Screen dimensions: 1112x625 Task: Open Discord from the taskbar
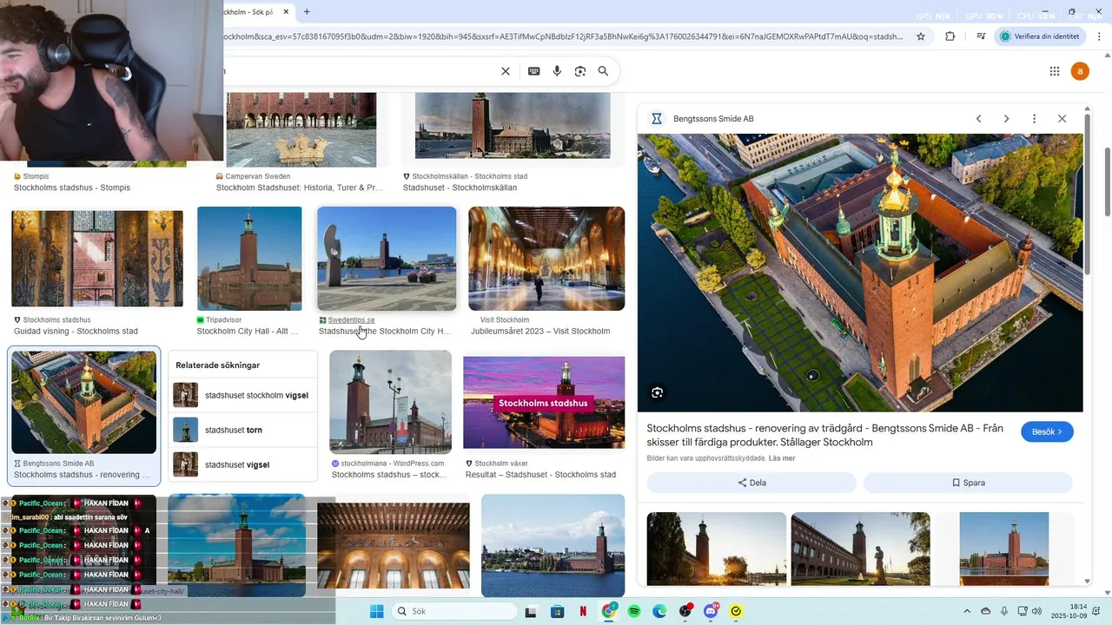click(711, 611)
